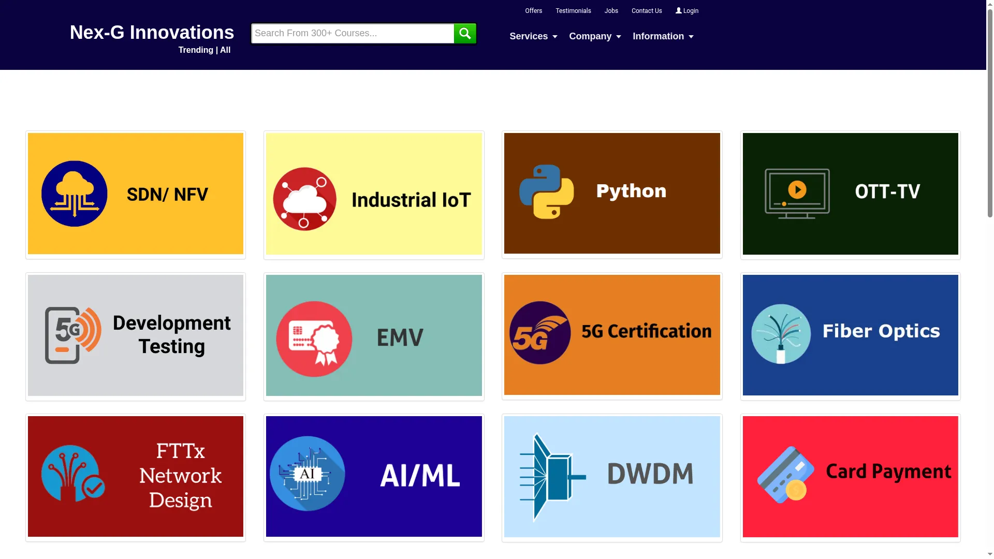Open the Fiber Optics course card

point(851,335)
